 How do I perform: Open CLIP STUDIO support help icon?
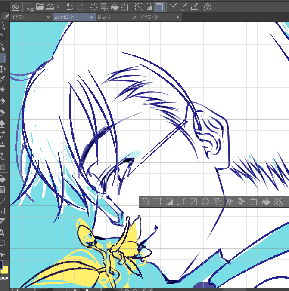pyautogui.click(x=208, y=7)
